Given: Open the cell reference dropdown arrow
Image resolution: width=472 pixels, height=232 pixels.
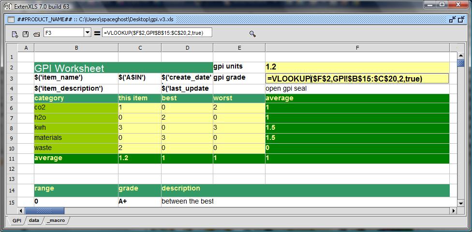Looking at the screenshot, I should (x=88, y=33).
